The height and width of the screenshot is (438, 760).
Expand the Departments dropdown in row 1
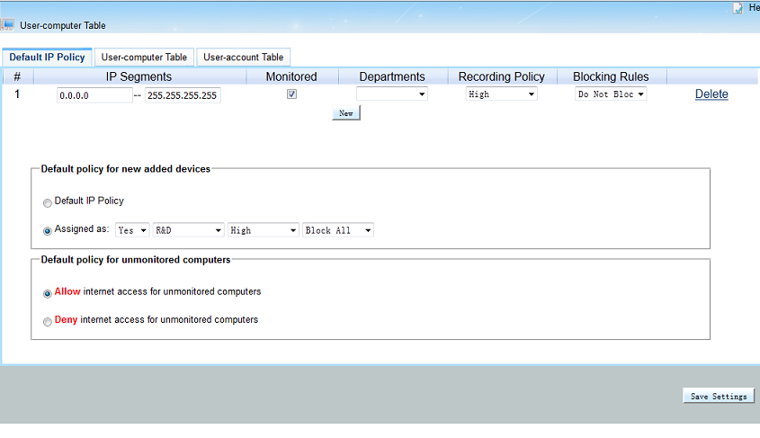(x=391, y=94)
